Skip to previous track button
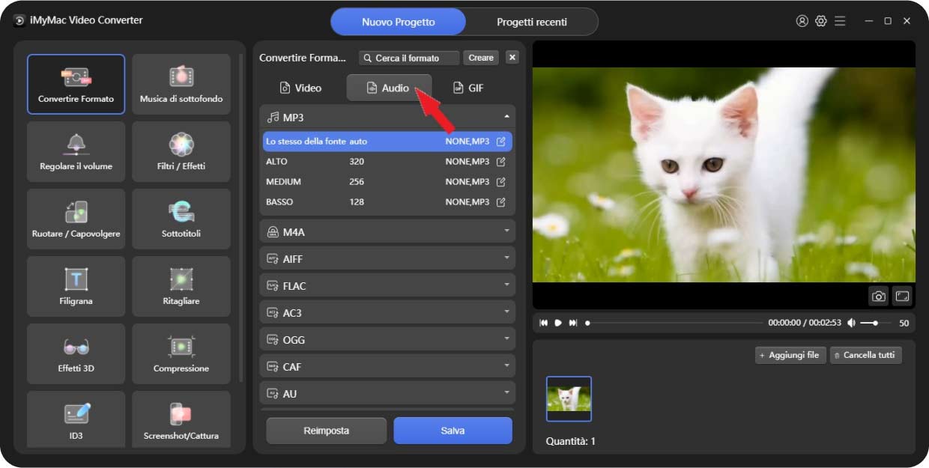Viewport: 929px width, 468px height. (x=544, y=323)
